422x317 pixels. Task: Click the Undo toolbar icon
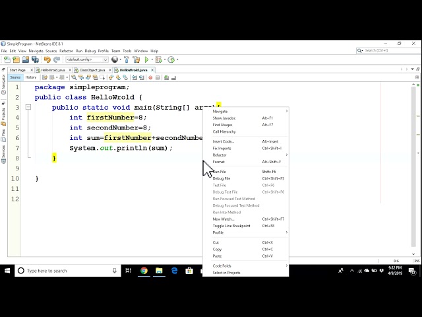coord(47,59)
